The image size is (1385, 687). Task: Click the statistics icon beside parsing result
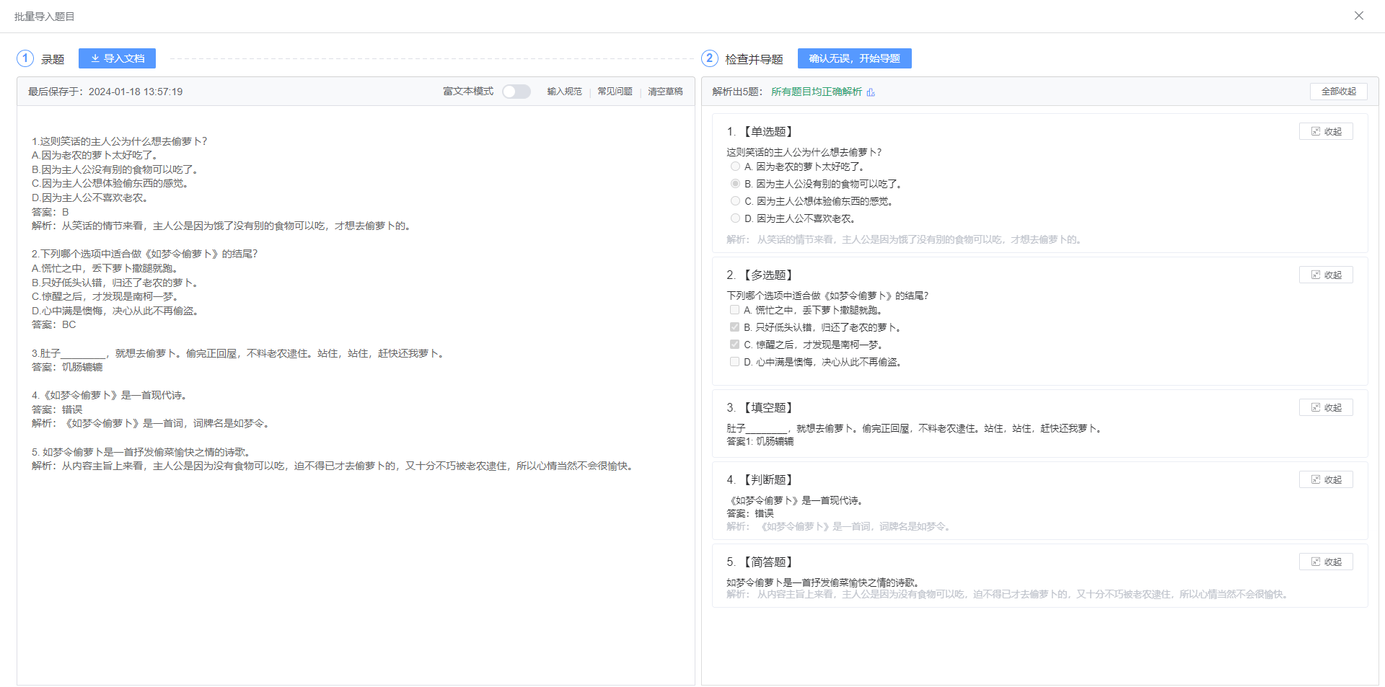tap(871, 92)
